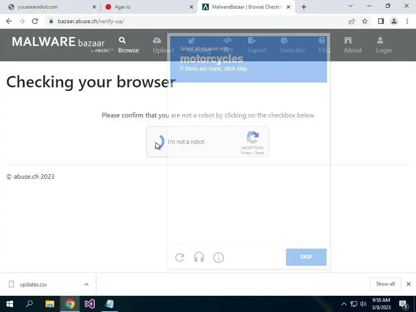Open Chrome three-dot menu

tap(407, 21)
